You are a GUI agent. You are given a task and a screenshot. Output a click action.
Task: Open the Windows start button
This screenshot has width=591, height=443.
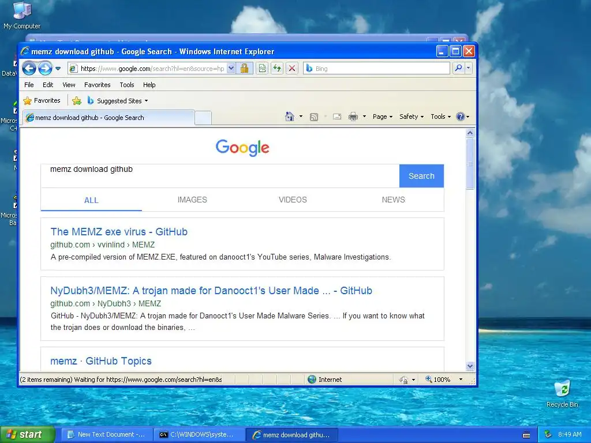(x=28, y=434)
